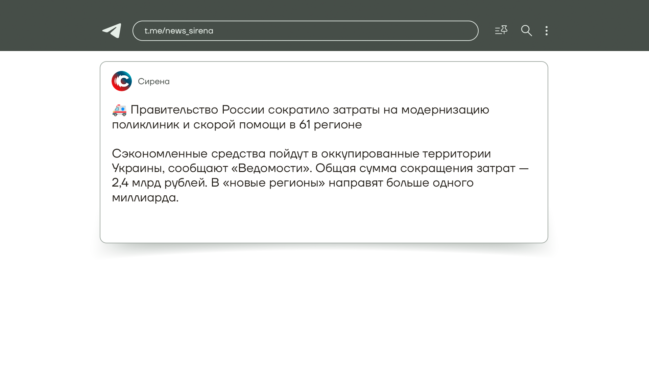Click the ambulance emoji in the post

point(119,110)
